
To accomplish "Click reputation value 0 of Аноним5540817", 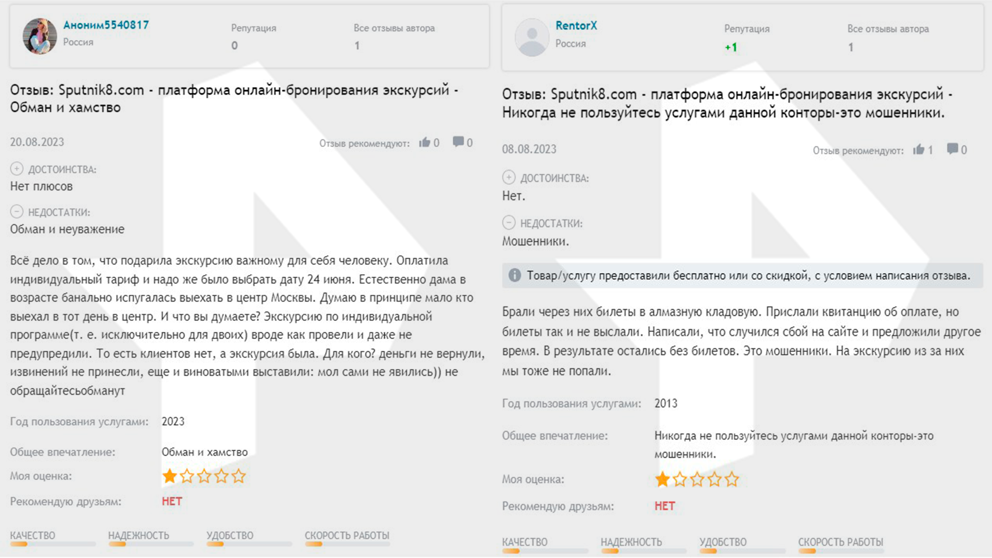I will point(234,46).
